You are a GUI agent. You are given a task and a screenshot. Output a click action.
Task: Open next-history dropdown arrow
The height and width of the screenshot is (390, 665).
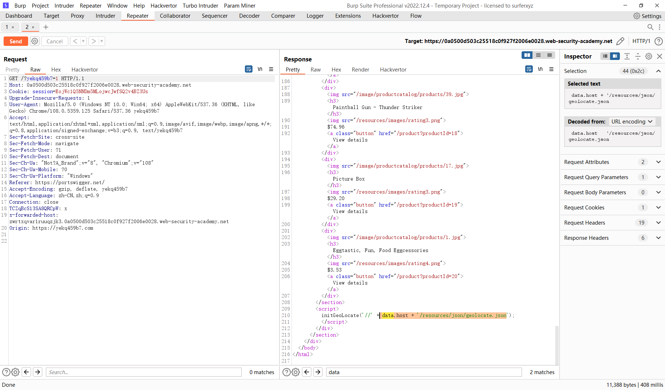point(102,41)
